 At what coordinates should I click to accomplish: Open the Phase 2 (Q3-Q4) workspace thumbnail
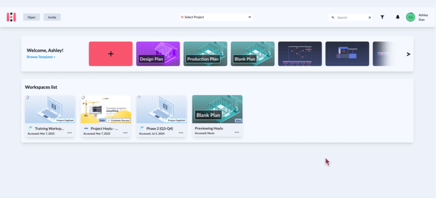tap(162, 109)
